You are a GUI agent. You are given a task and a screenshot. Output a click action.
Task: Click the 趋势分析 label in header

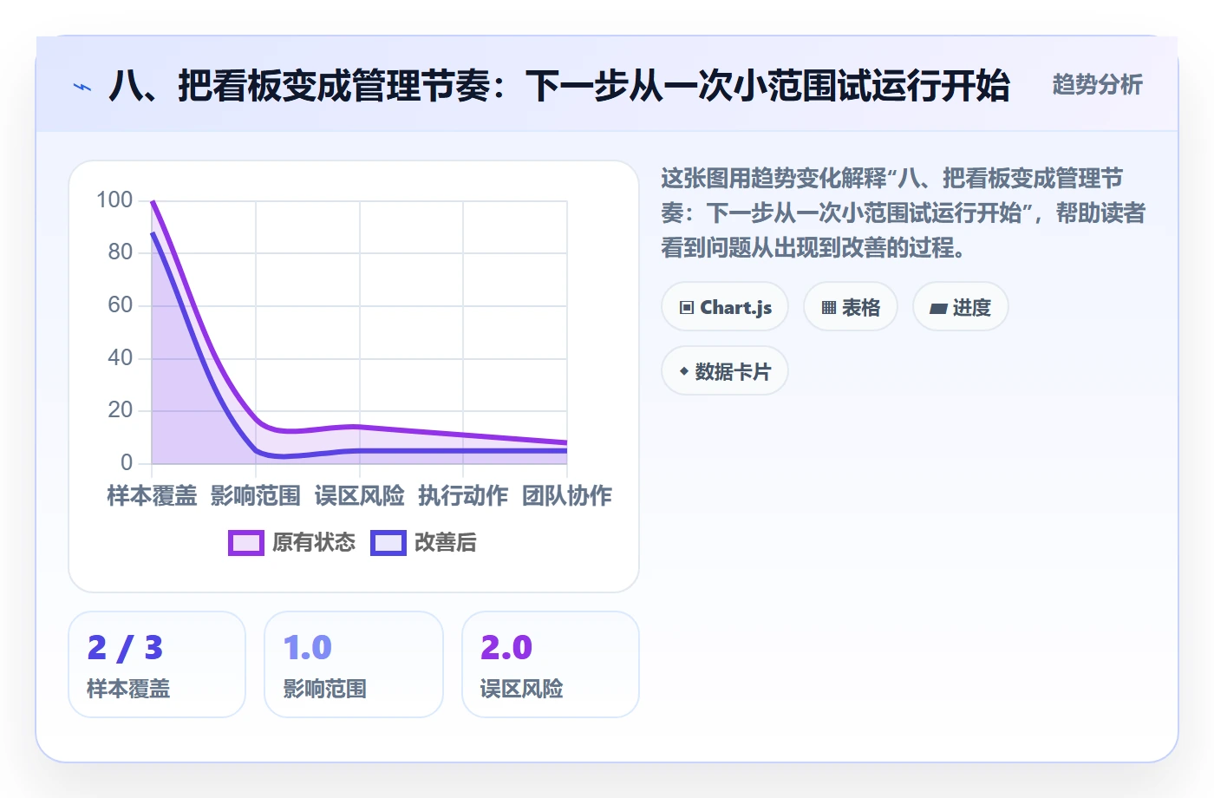[x=1098, y=85]
